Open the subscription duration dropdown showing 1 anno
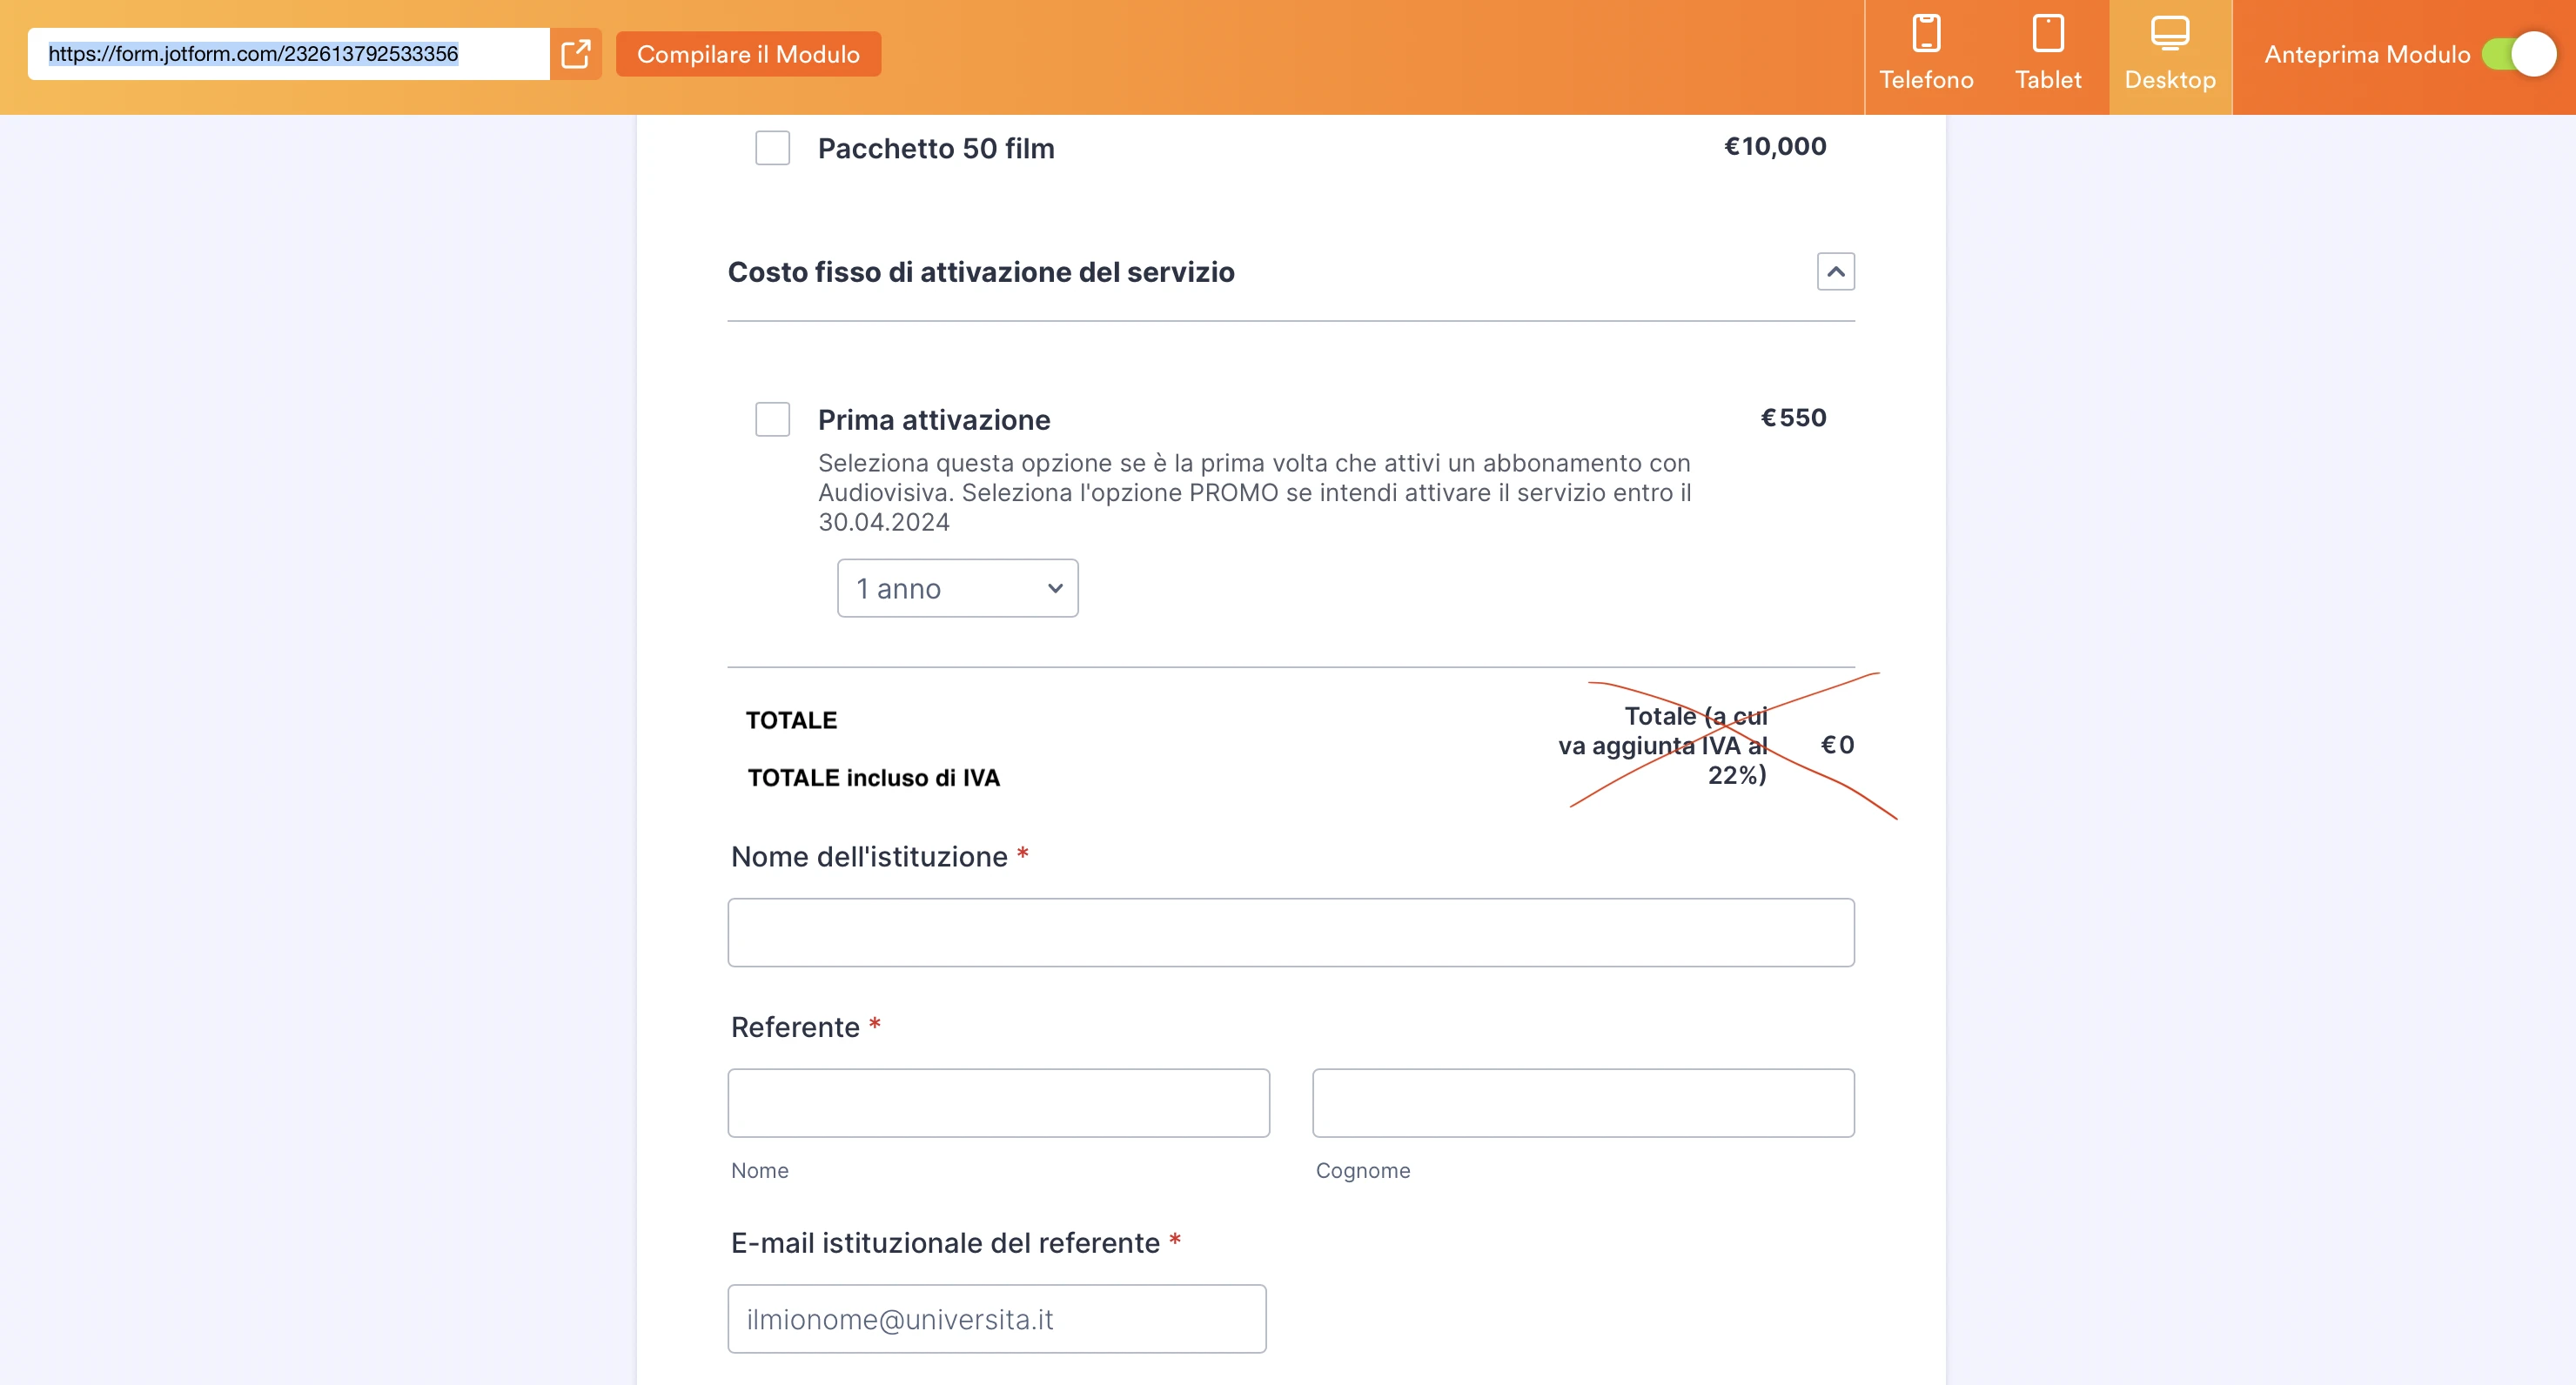 (x=956, y=588)
